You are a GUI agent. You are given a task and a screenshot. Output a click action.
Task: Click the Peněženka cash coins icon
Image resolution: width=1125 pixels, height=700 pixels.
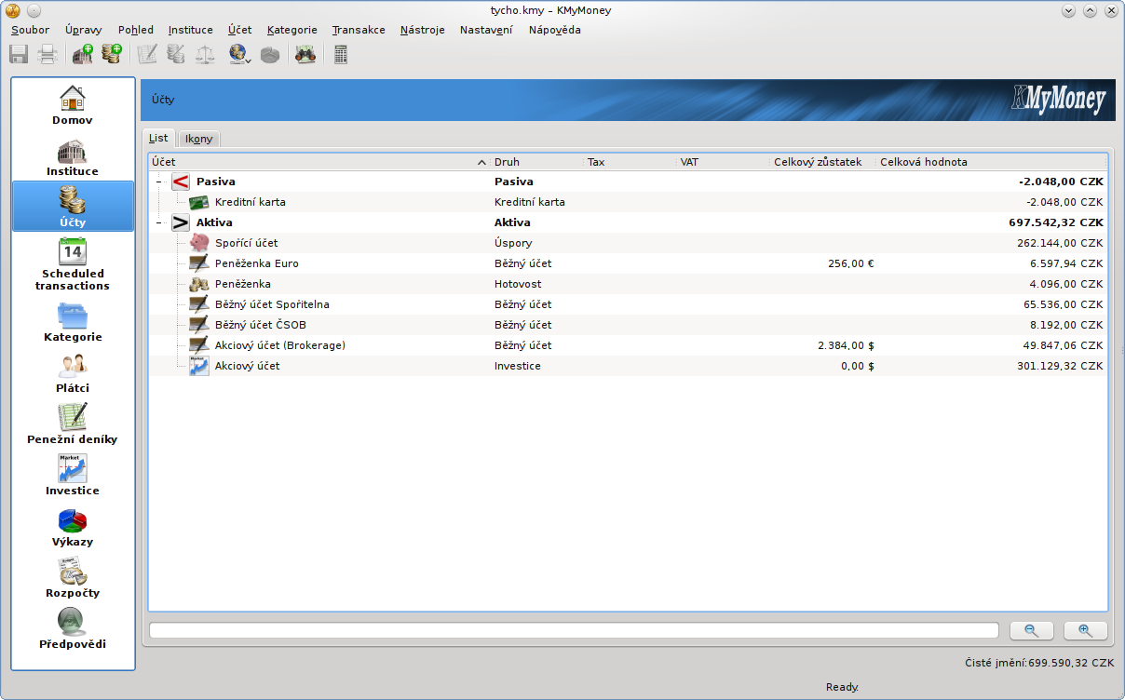point(199,284)
